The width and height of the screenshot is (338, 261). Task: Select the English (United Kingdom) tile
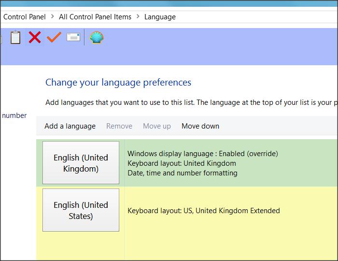click(x=81, y=162)
